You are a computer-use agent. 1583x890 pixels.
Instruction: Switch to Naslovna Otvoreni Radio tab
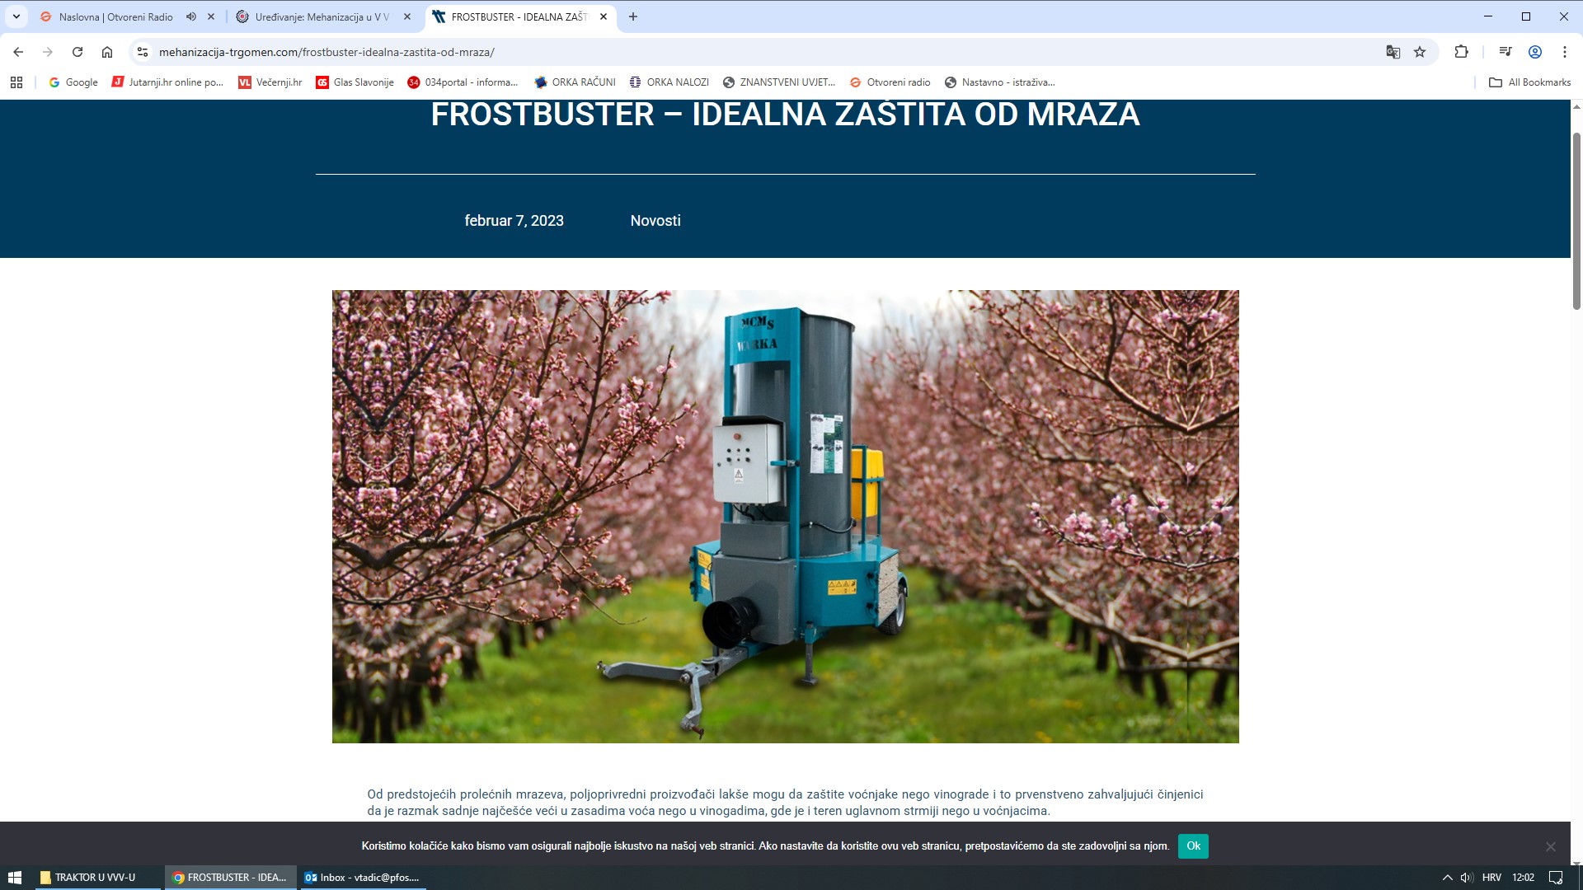115,16
